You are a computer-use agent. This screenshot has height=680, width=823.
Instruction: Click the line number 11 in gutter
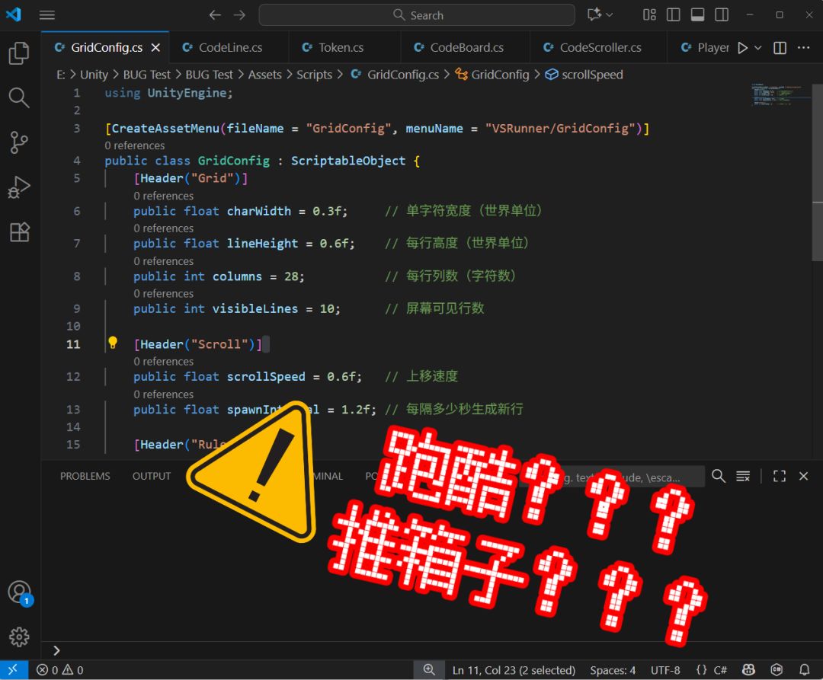(73, 344)
